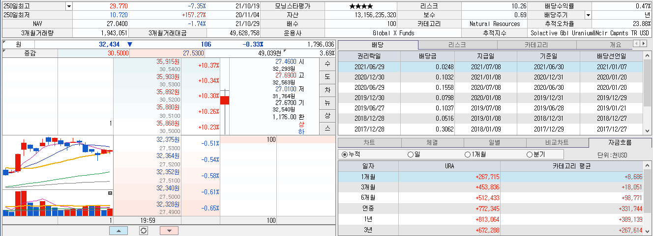This screenshot has height=236, width=653.
Task: Click the 수 side button
Action: [x=327, y=64]
